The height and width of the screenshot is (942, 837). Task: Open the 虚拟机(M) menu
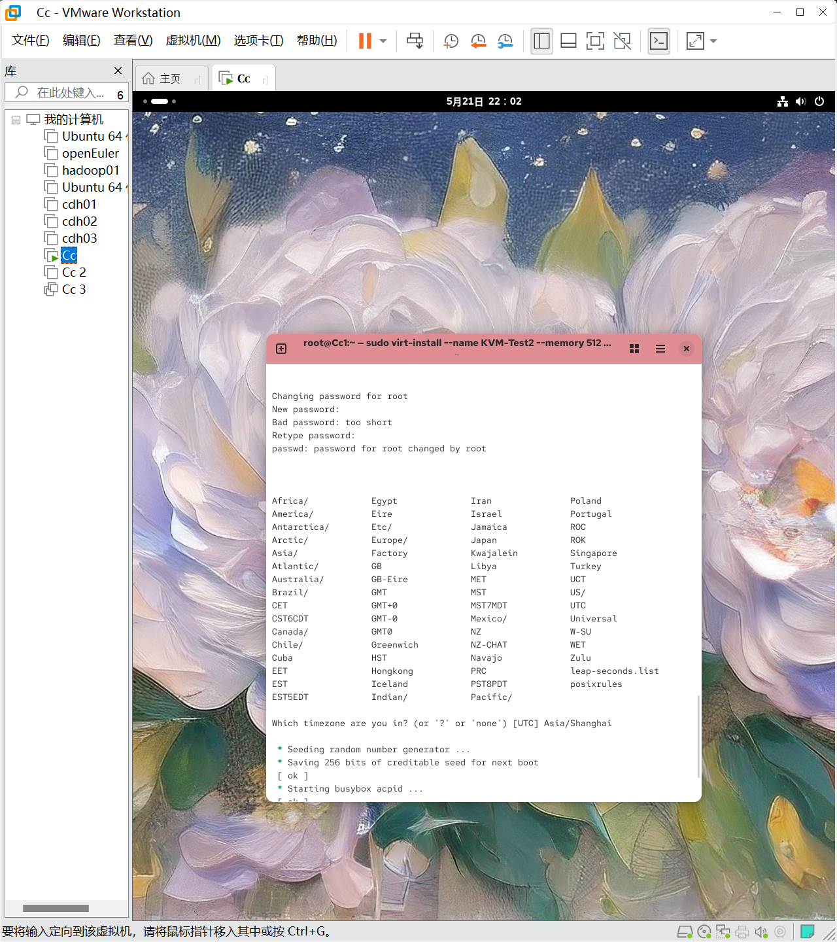[x=194, y=41]
